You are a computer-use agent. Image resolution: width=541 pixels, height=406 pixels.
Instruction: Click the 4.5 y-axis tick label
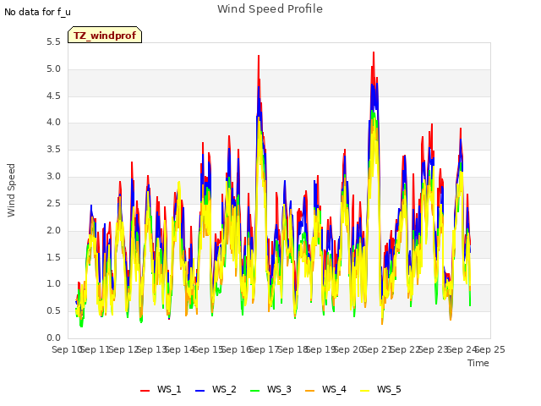click(x=53, y=96)
